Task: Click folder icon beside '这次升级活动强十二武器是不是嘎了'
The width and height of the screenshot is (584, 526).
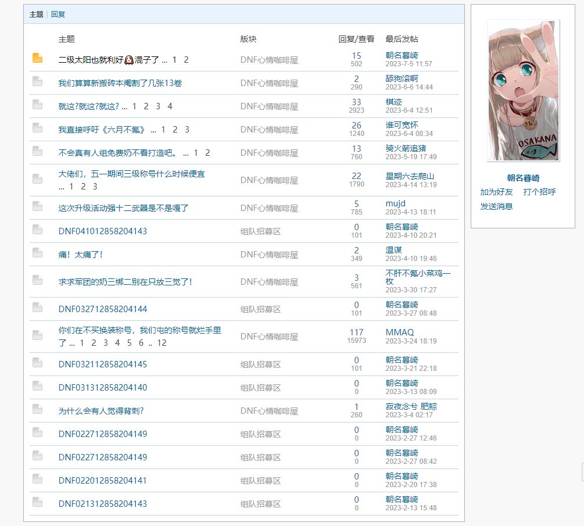Action: coord(37,206)
